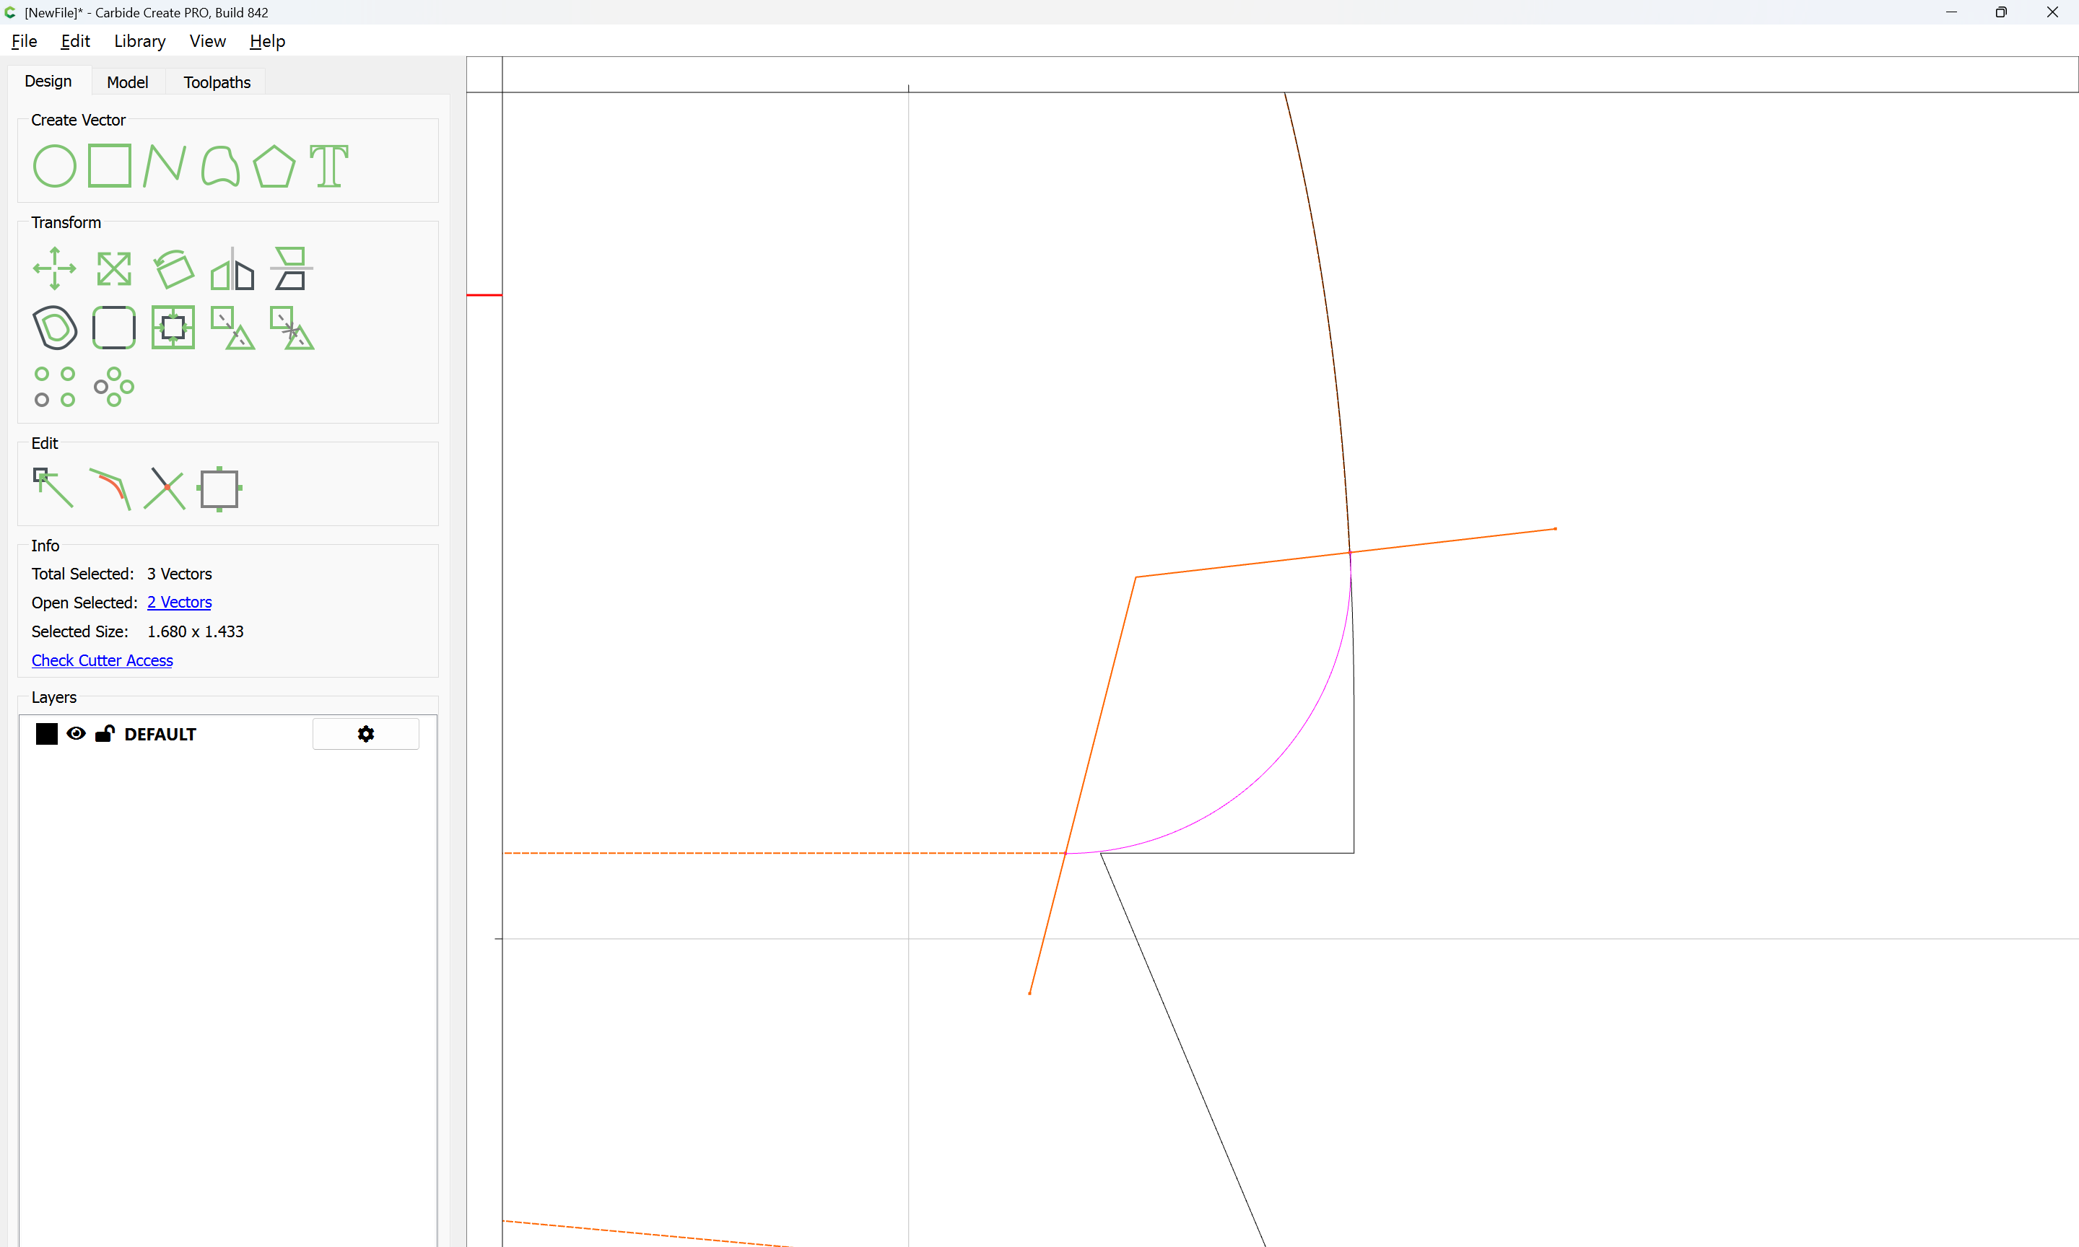Image resolution: width=2079 pixels, height=1247 pixels.
Task: Open the Rotate transform tool
Action: tap(173, 269)
